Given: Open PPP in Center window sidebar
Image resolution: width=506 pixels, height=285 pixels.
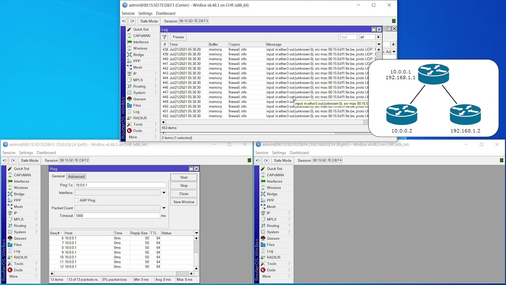Looking at the screenshot, I should click(x=137, y=61).
